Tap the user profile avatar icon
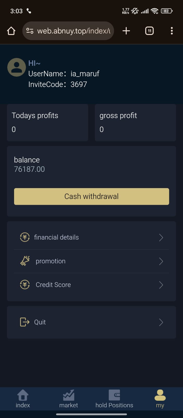 pyautogui.click(x=16, y=67)
